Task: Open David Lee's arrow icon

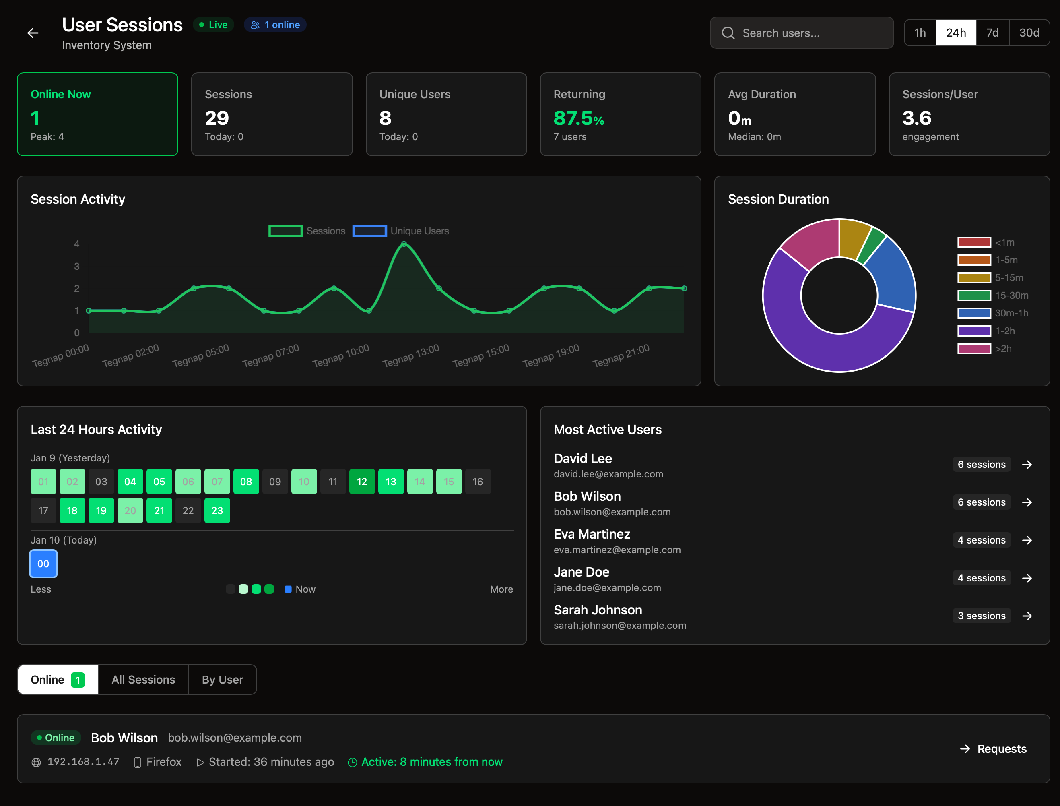Action: (1027, 465)
